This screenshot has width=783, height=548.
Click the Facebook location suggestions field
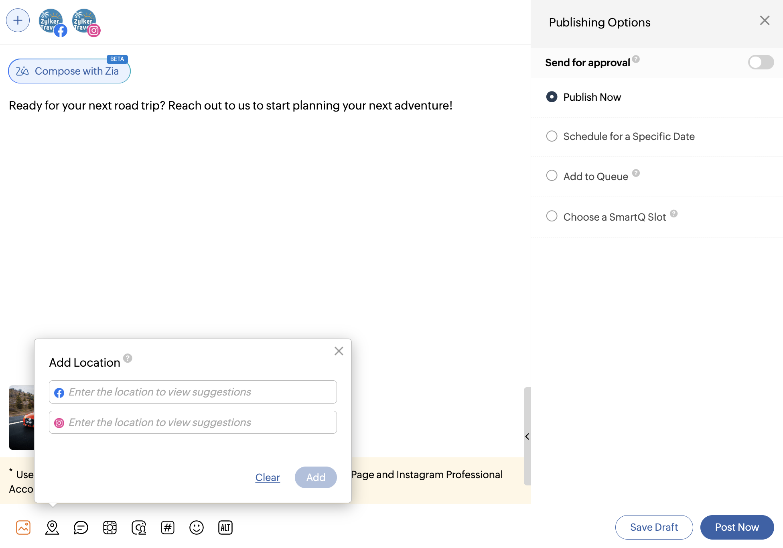coord(193,392)
